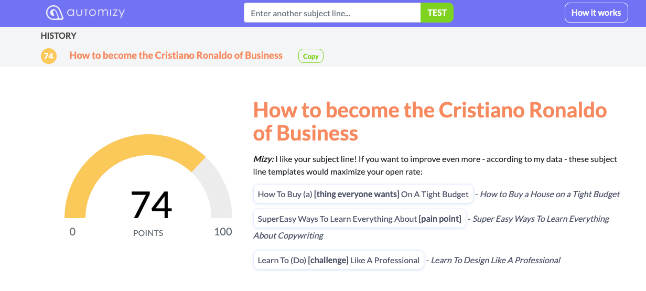Click the Copywriting example text
This screenshot has width=646, height=291.
(x=288, y=235)
